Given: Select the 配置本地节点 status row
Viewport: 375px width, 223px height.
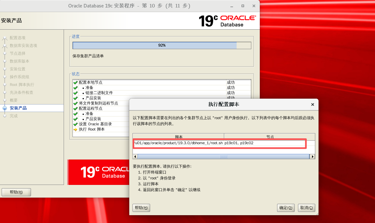Looking at the screenshot, I should (x=162, y=82).
